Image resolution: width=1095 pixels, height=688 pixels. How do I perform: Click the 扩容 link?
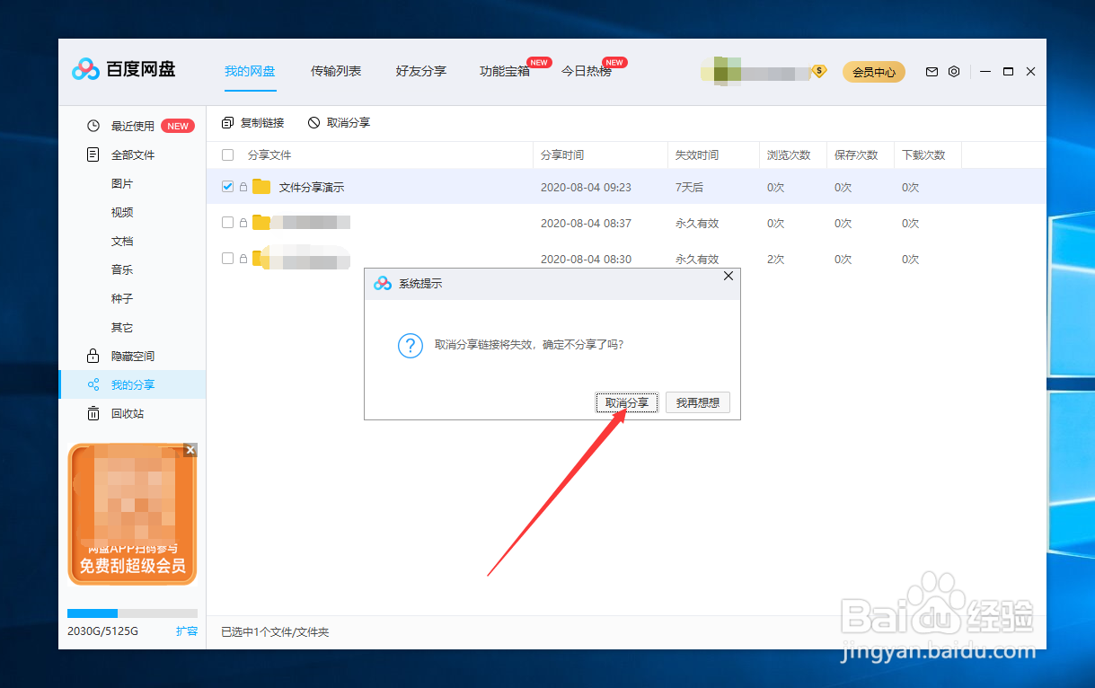click(187, 631)
